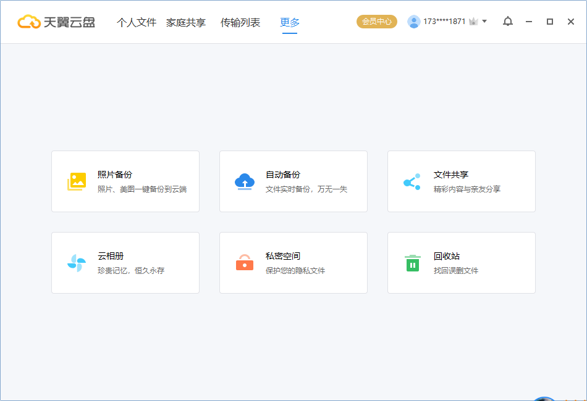This screenshot has width=587, height=401.
Task: Open notifications with the bell icon
Action: click(x=508, y=22)
